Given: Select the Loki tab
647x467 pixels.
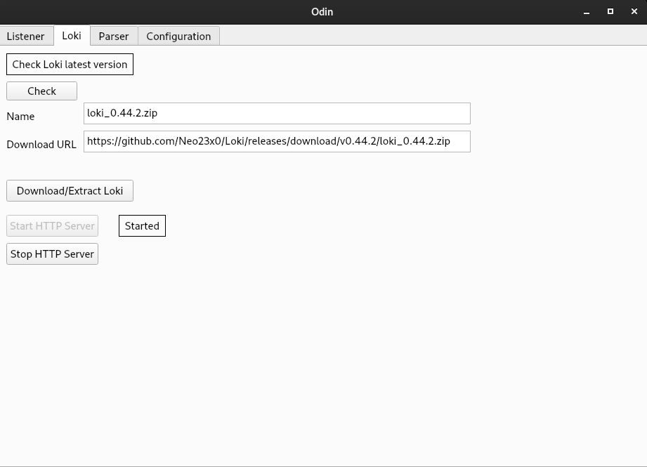Looking at the screenshot, I should coord(72,36).
